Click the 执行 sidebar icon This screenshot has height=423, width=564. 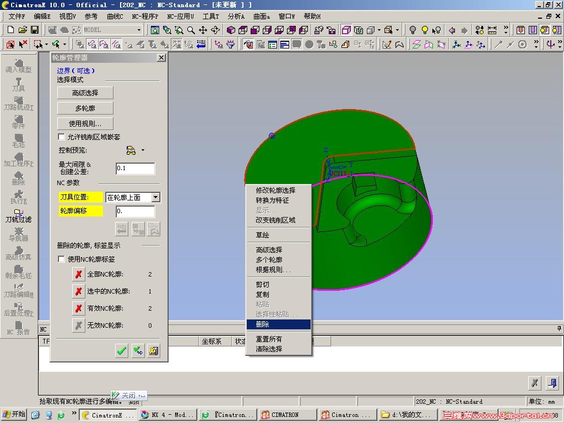tap(18, 197)
